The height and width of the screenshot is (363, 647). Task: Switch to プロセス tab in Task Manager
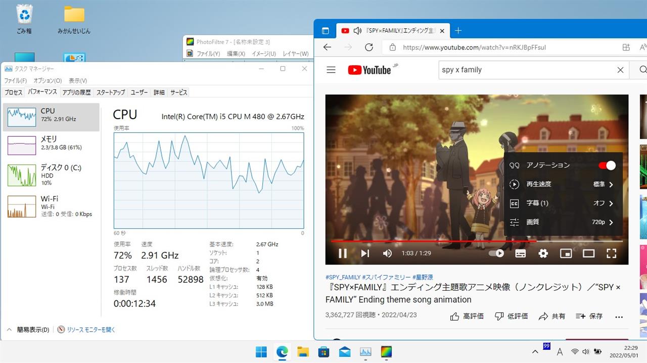click(x=14, y=92)
